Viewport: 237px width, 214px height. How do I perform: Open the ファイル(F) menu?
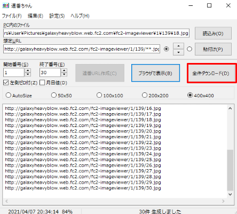point(12,16)
